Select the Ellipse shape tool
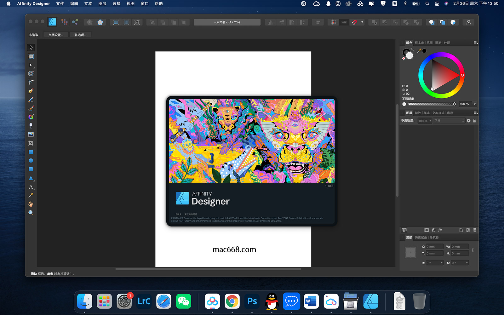The width and height of the screenshot is (504, 315). coord(31,161)
